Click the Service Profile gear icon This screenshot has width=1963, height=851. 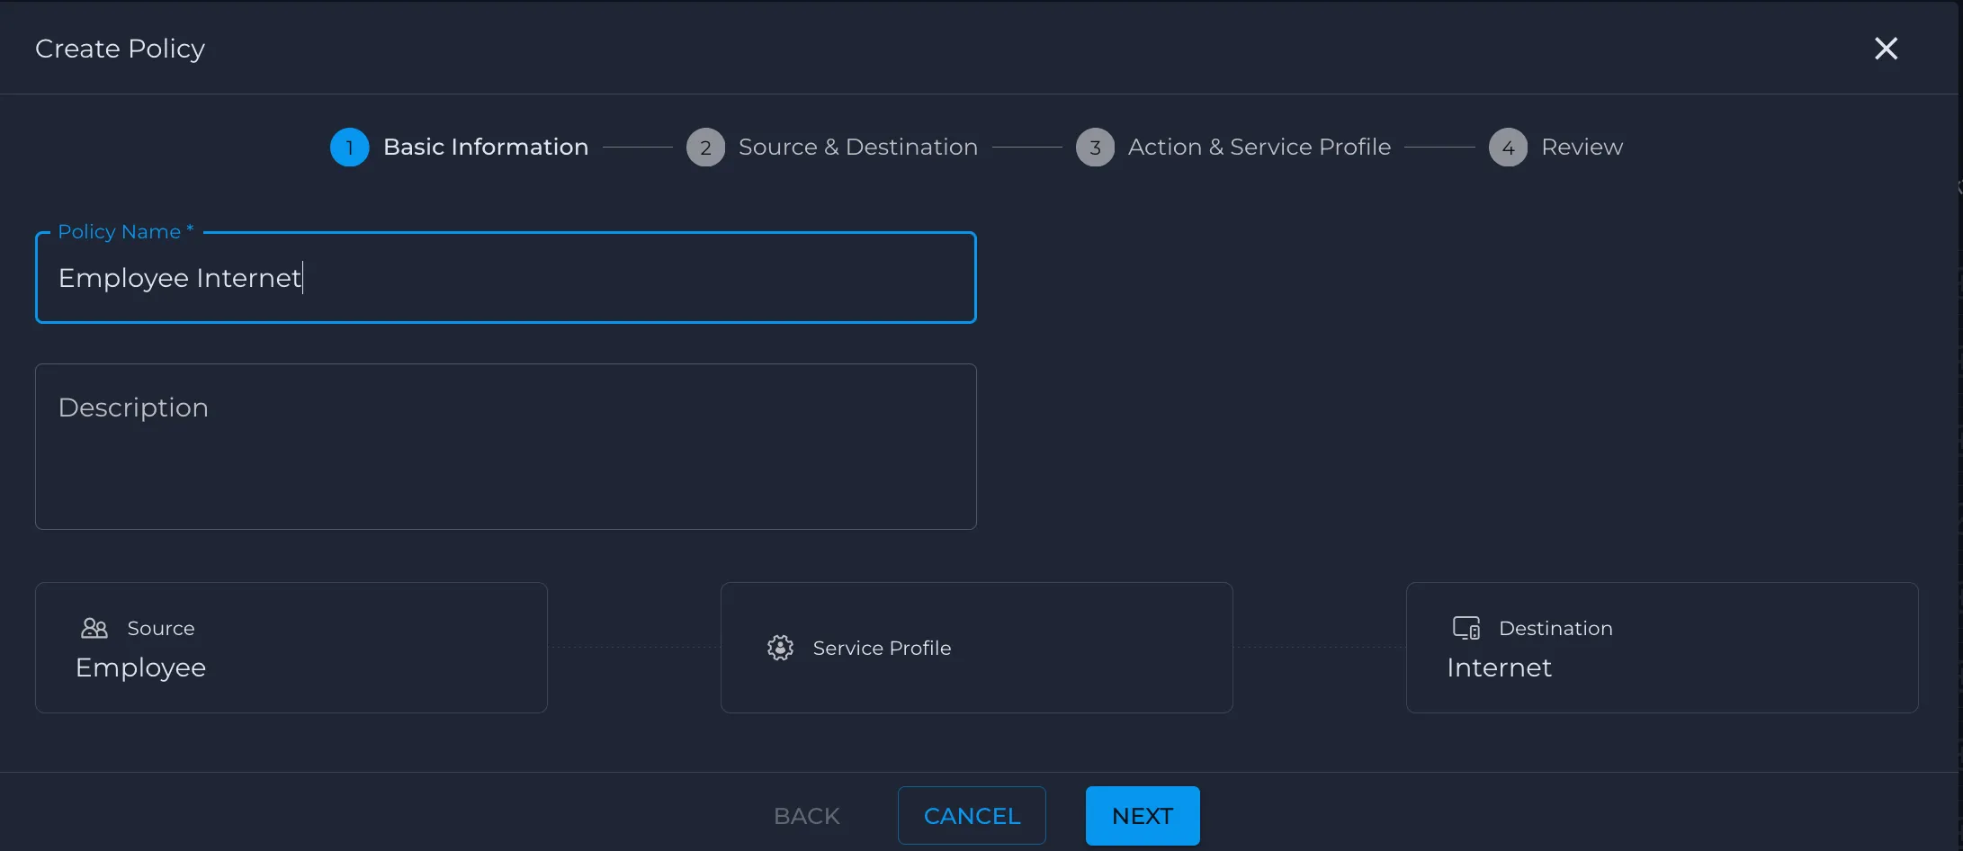(x=780, y=648)
